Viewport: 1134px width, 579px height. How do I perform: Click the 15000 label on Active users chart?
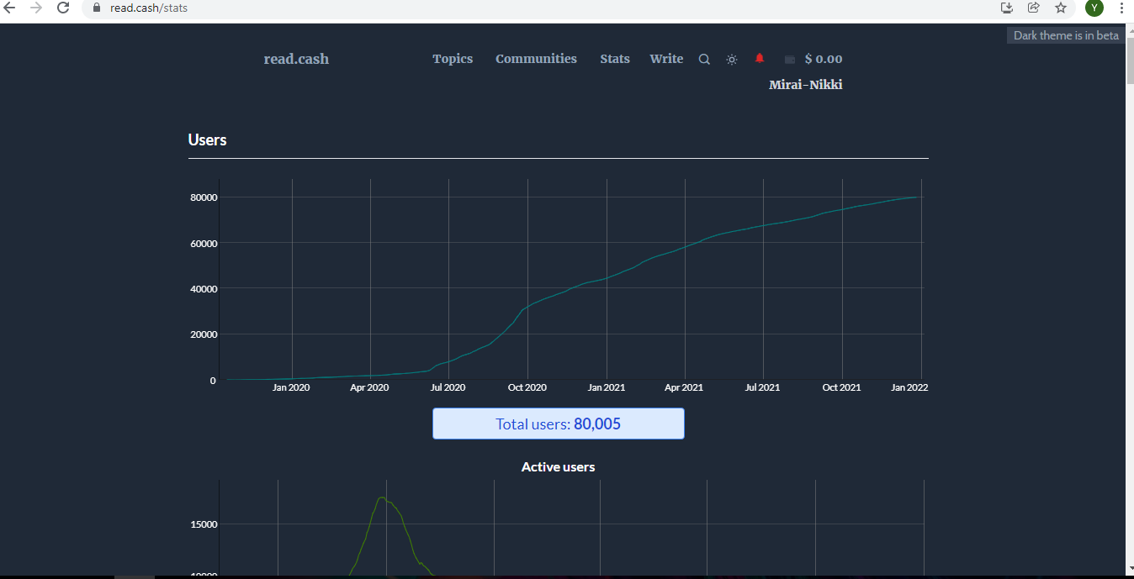(x=203, y=524)
